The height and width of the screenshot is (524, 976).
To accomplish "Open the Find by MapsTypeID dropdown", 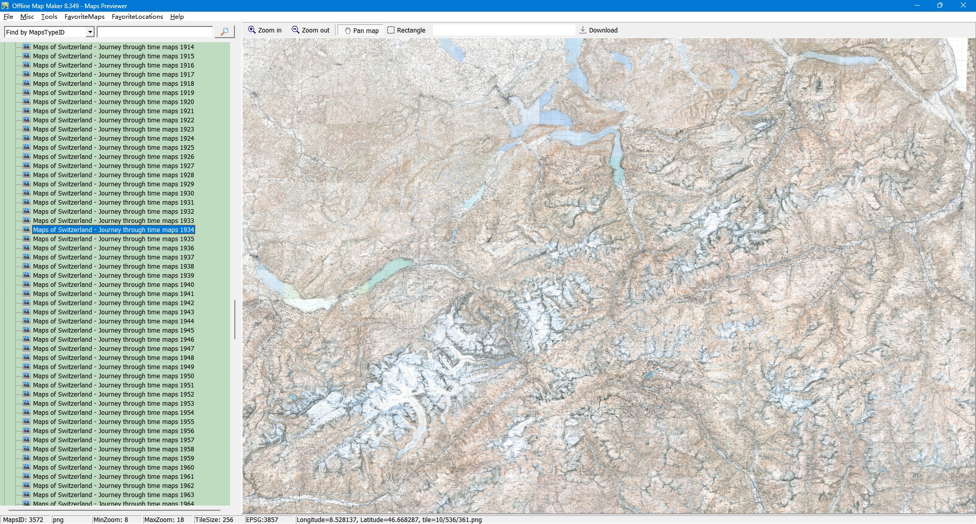I will (x=90, y=32).
